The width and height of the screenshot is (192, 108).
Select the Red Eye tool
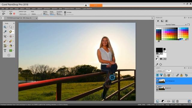[x=11, y=36]
